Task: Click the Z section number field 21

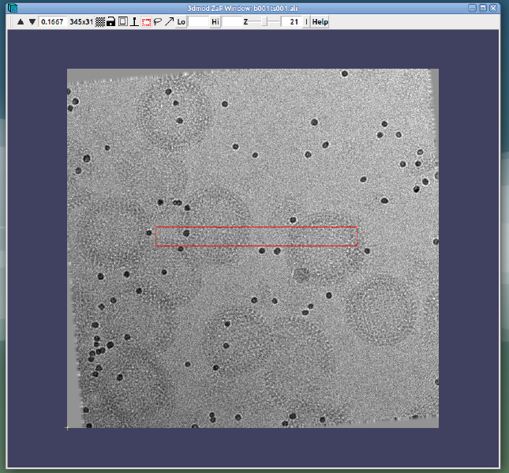Action: click(291, 22)
